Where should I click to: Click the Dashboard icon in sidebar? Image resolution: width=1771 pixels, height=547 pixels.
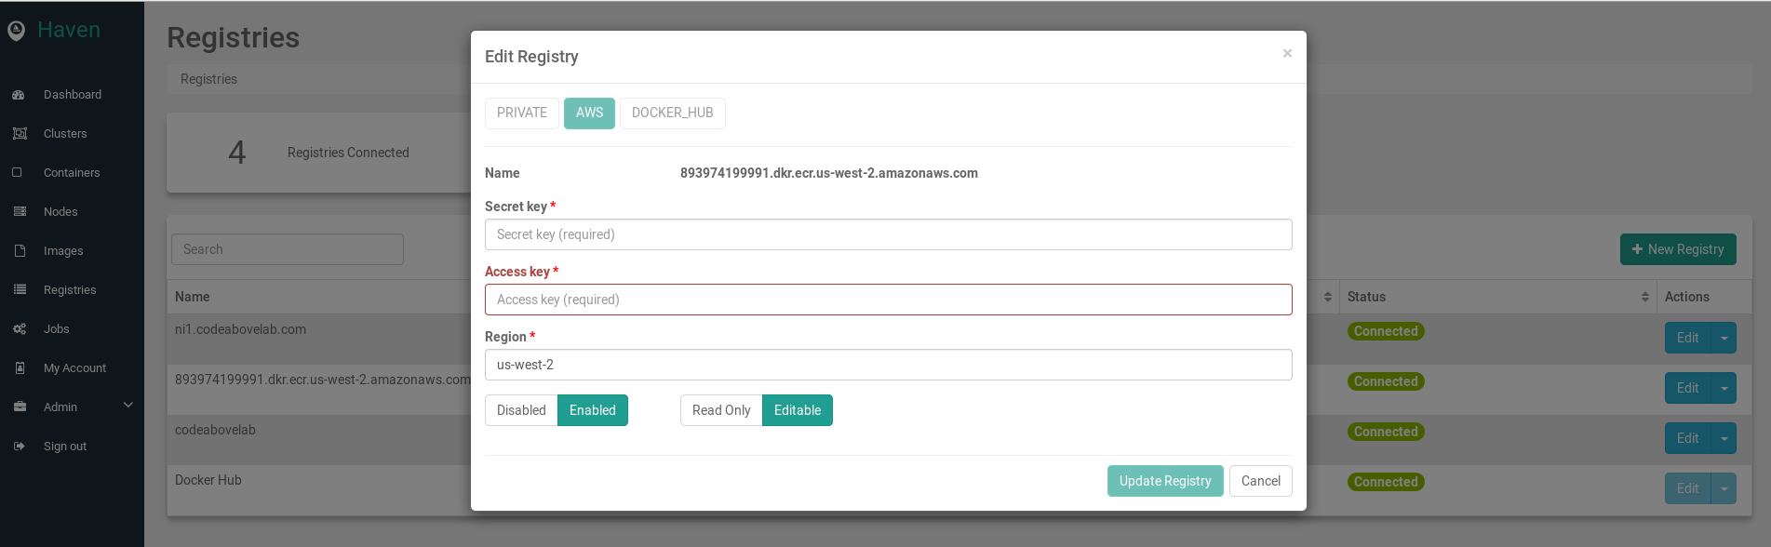[19, 95]
